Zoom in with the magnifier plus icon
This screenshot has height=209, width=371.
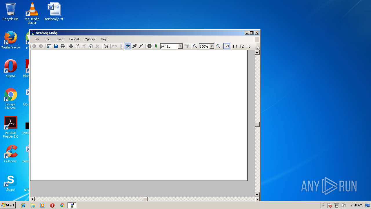click(218, 46)
